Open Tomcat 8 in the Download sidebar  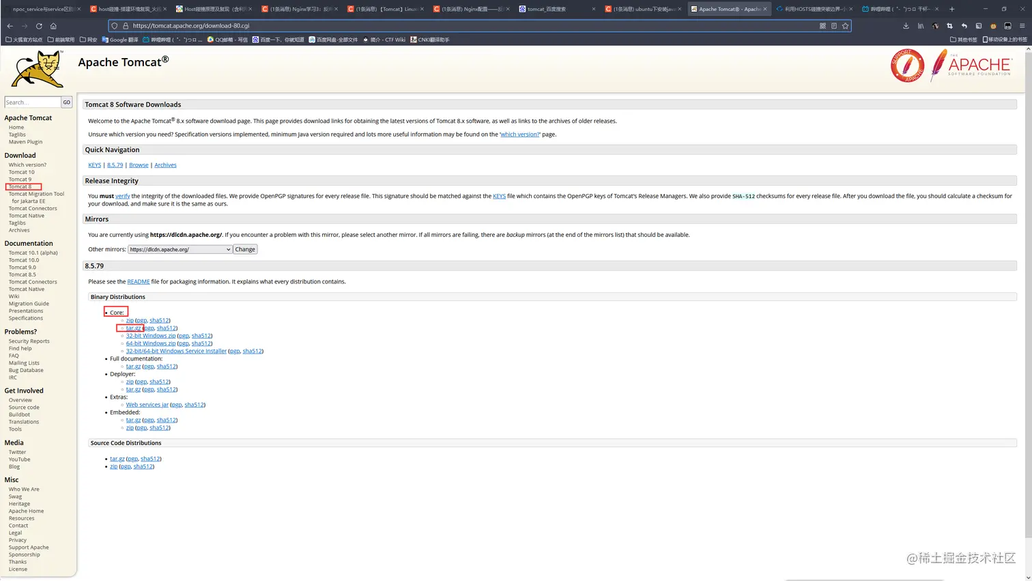(x=20, y=186)
